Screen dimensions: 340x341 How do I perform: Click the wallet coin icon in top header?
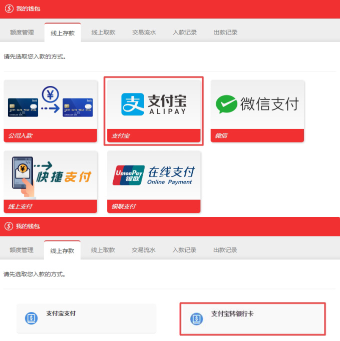pyautogui.click(x=9, y=9)
